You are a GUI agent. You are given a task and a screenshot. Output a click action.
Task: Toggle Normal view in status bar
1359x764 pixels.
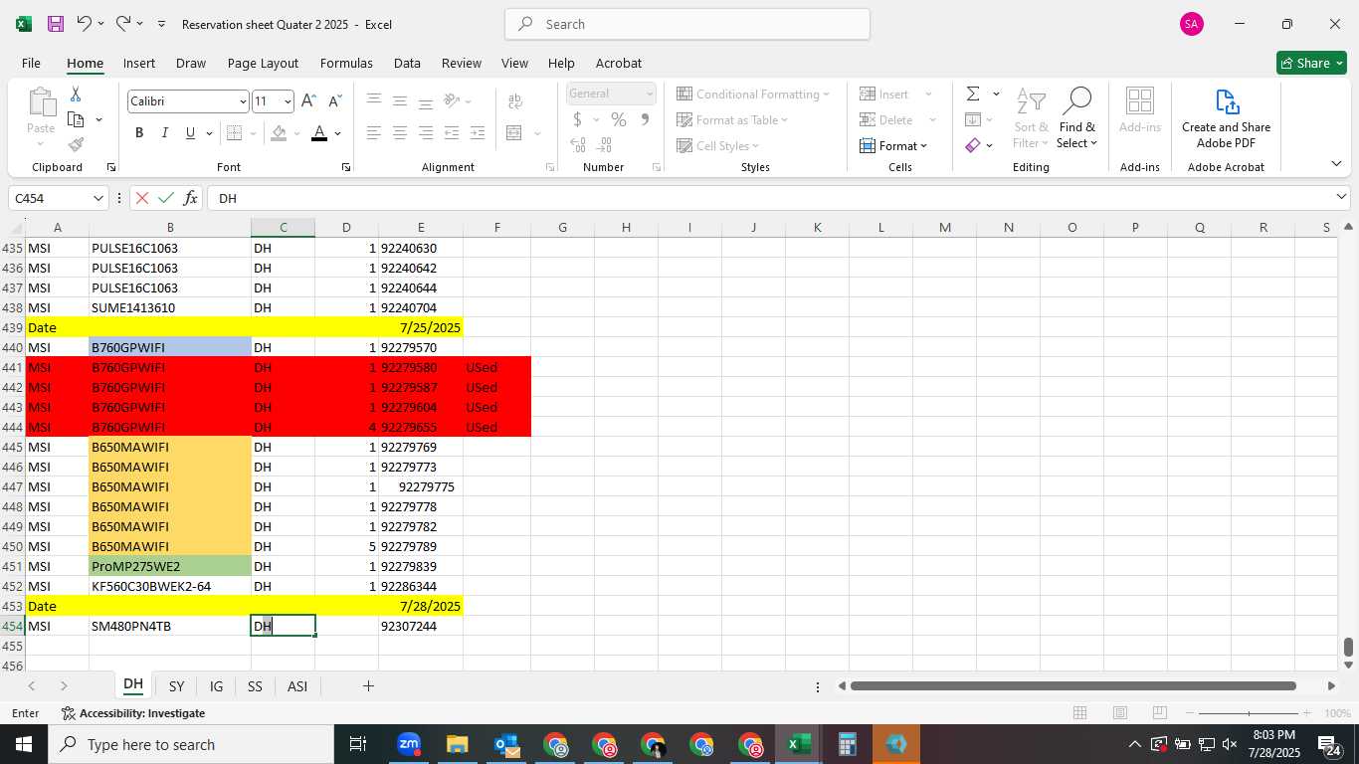(1079, 713)
